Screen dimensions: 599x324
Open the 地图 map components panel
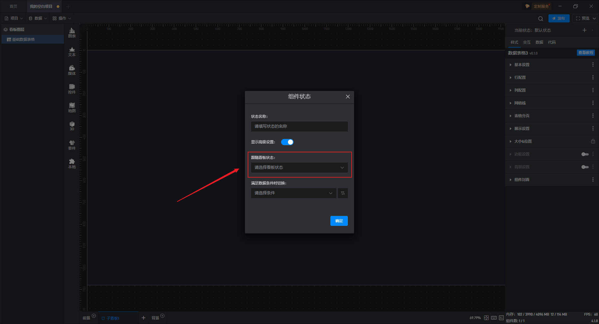72,108
